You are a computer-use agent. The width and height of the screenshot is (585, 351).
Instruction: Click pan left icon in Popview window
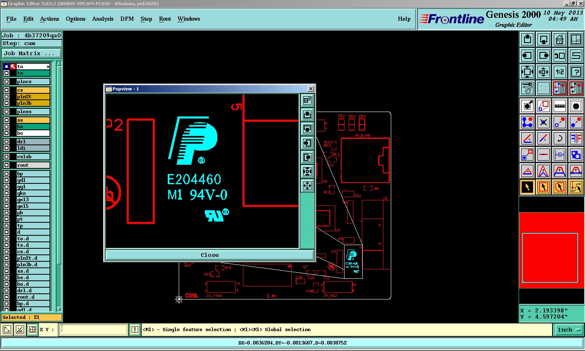tap(307, 143)
